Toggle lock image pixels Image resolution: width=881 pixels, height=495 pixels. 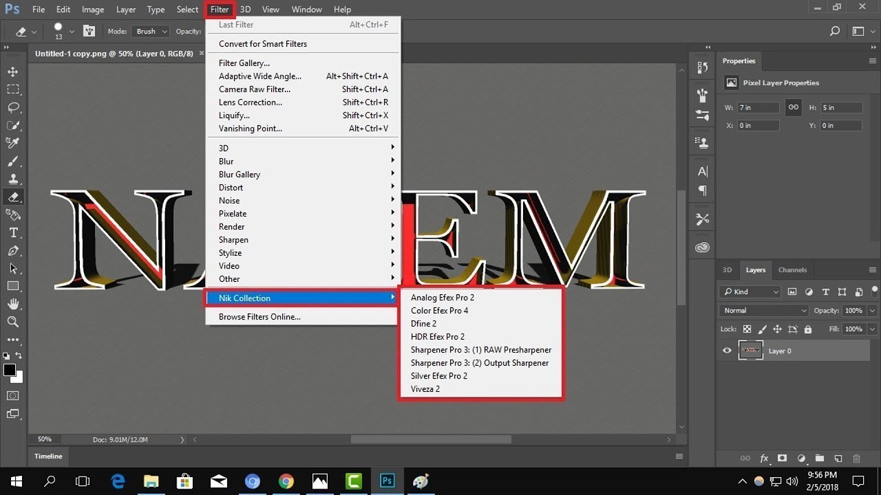(x=763, y=329)
